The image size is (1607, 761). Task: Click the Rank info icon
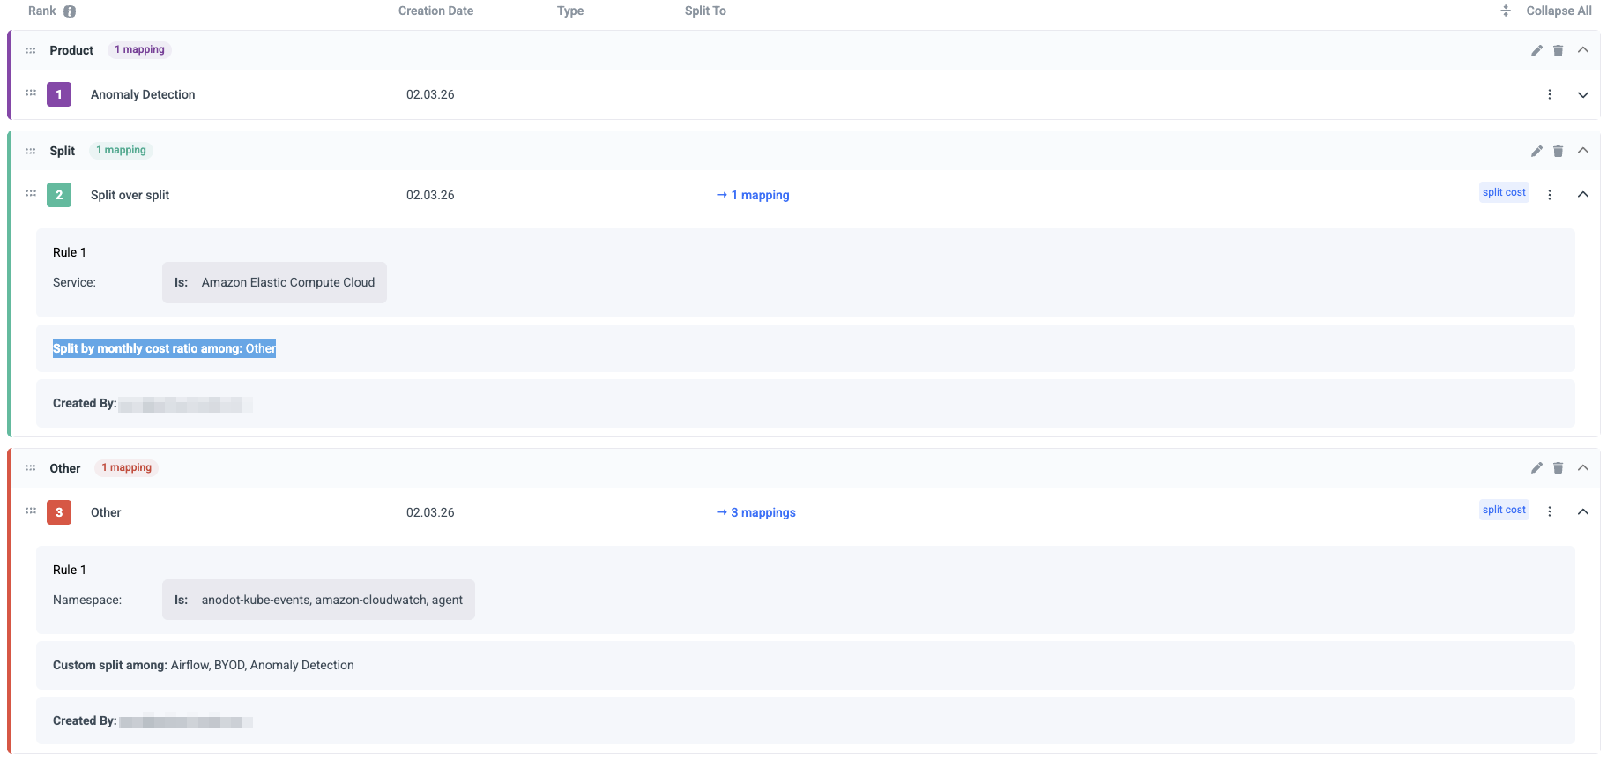tap(70, 11)
